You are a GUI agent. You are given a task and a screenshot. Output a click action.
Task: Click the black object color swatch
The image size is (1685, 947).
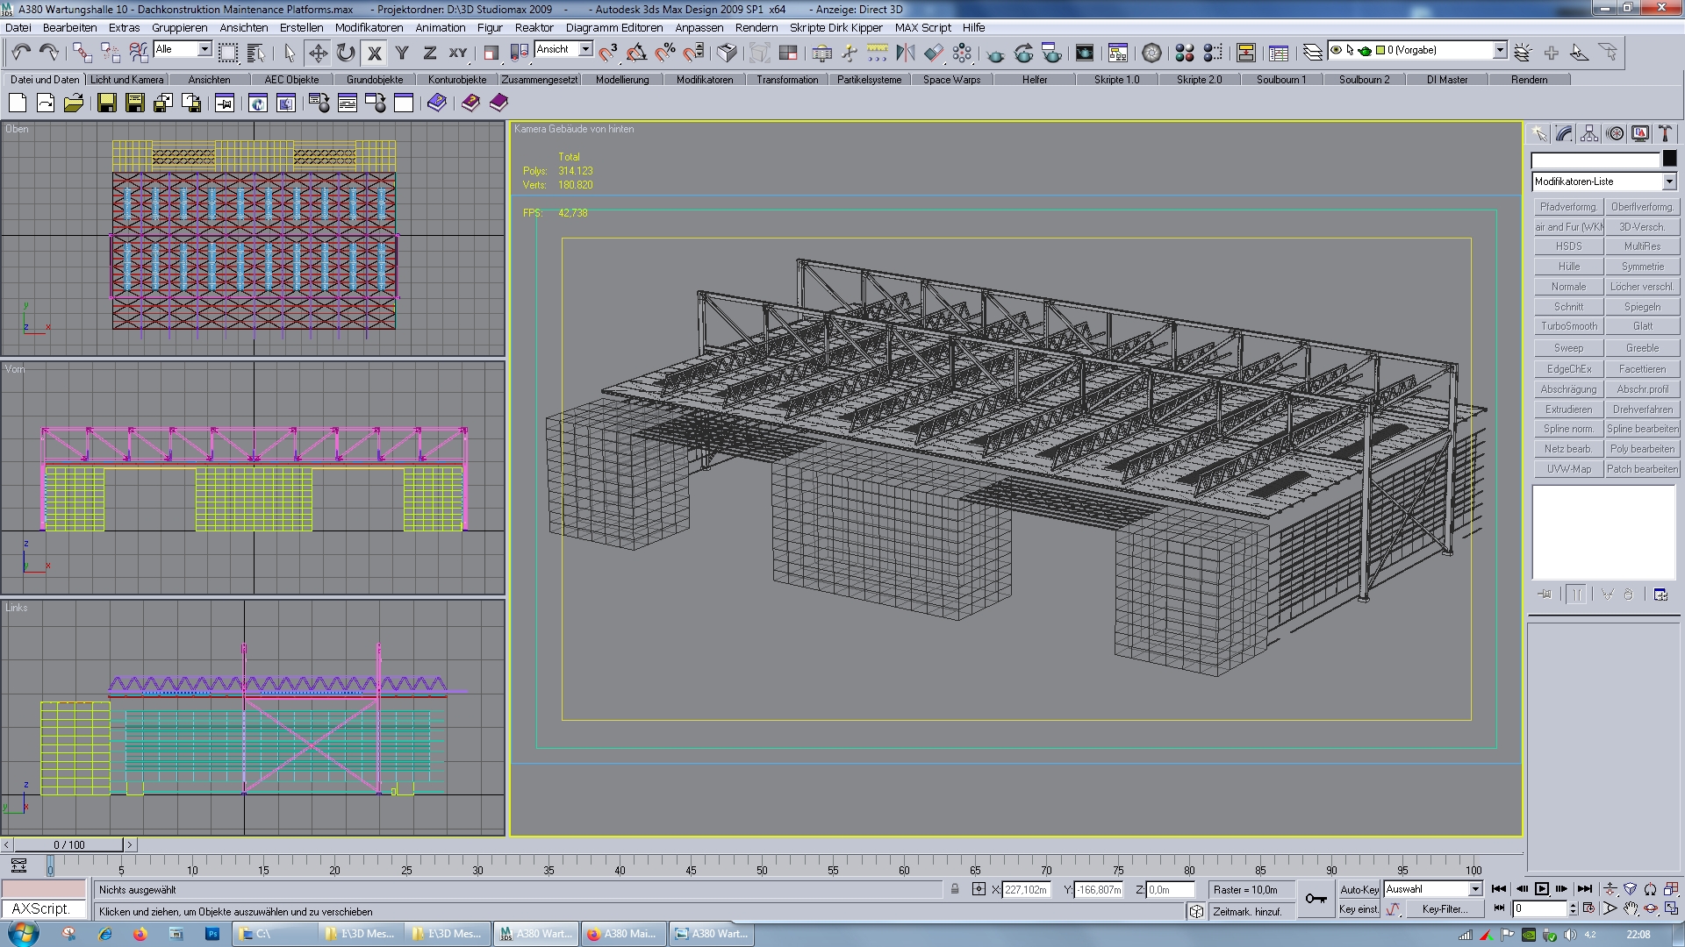click(x=1669, y=159)
